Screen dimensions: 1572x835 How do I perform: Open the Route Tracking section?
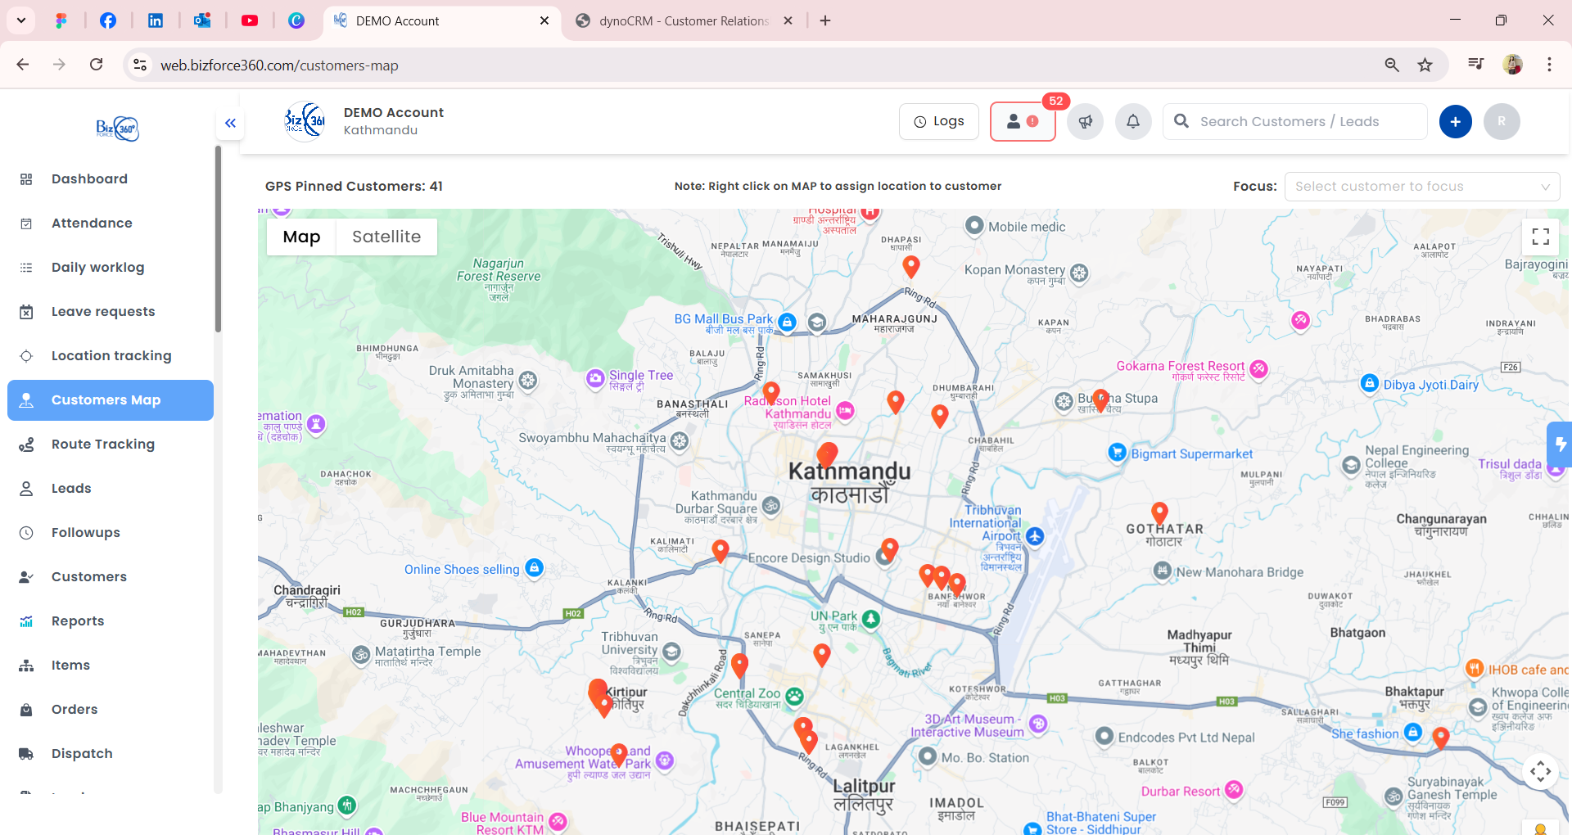point(102,444)
